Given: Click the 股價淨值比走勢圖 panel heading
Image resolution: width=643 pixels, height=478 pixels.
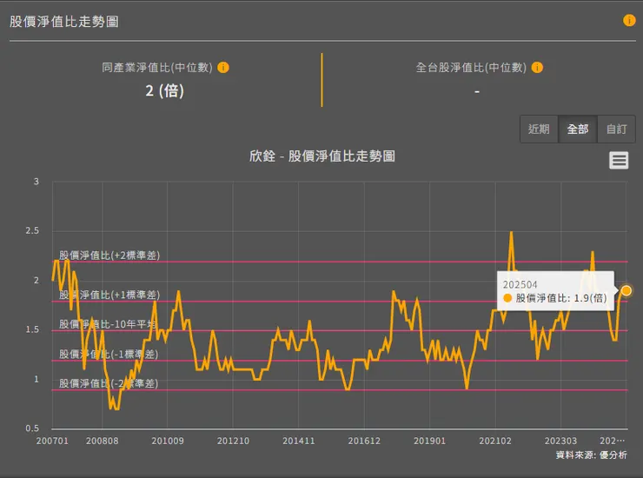Looking at the screenshot, I should pyautogui.click(x=64, y=22).
